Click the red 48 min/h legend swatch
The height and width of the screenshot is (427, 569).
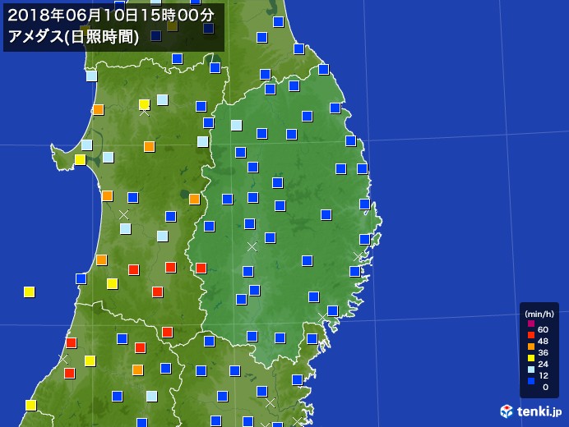pyautogui.click(x=531, y=335)
